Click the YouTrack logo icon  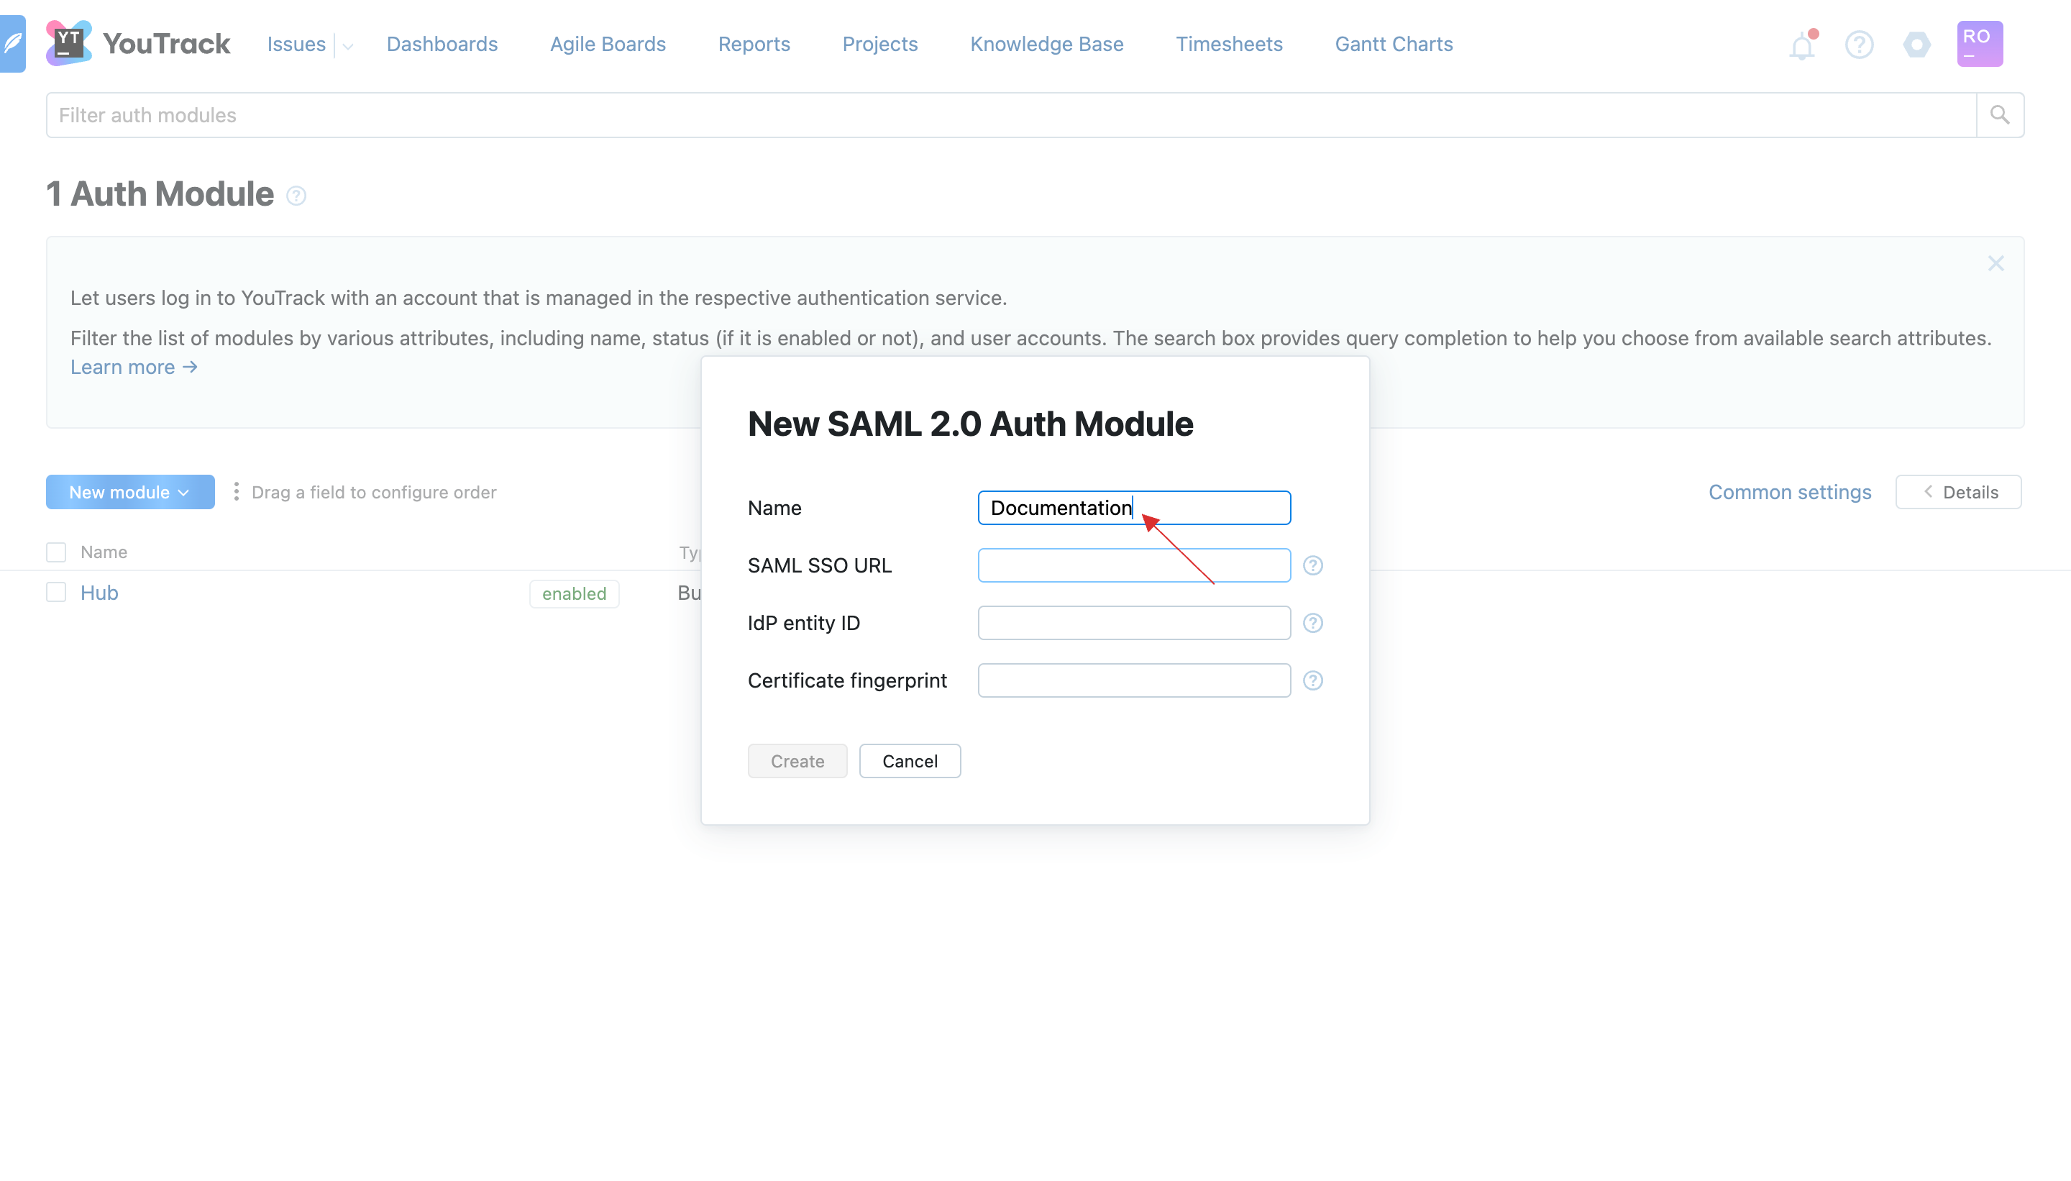tap(67, 42)
